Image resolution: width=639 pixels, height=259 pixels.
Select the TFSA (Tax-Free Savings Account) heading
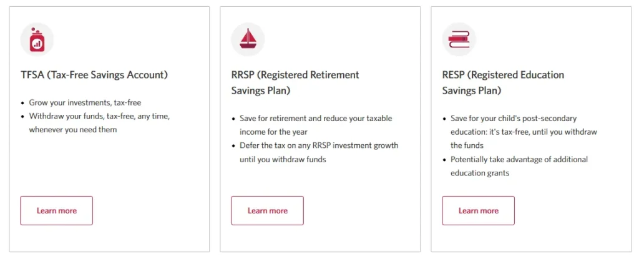[x=94, y=75]
